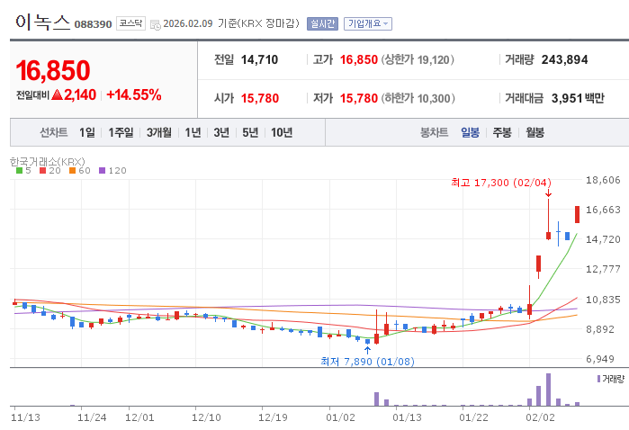
Task: Click the 봉차트 section label
Action: point(434,132)
